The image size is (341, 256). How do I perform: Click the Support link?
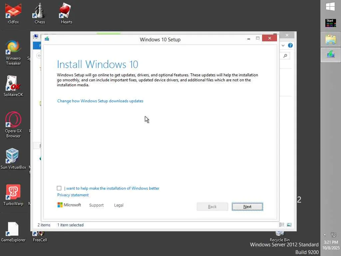pos(96,205)
